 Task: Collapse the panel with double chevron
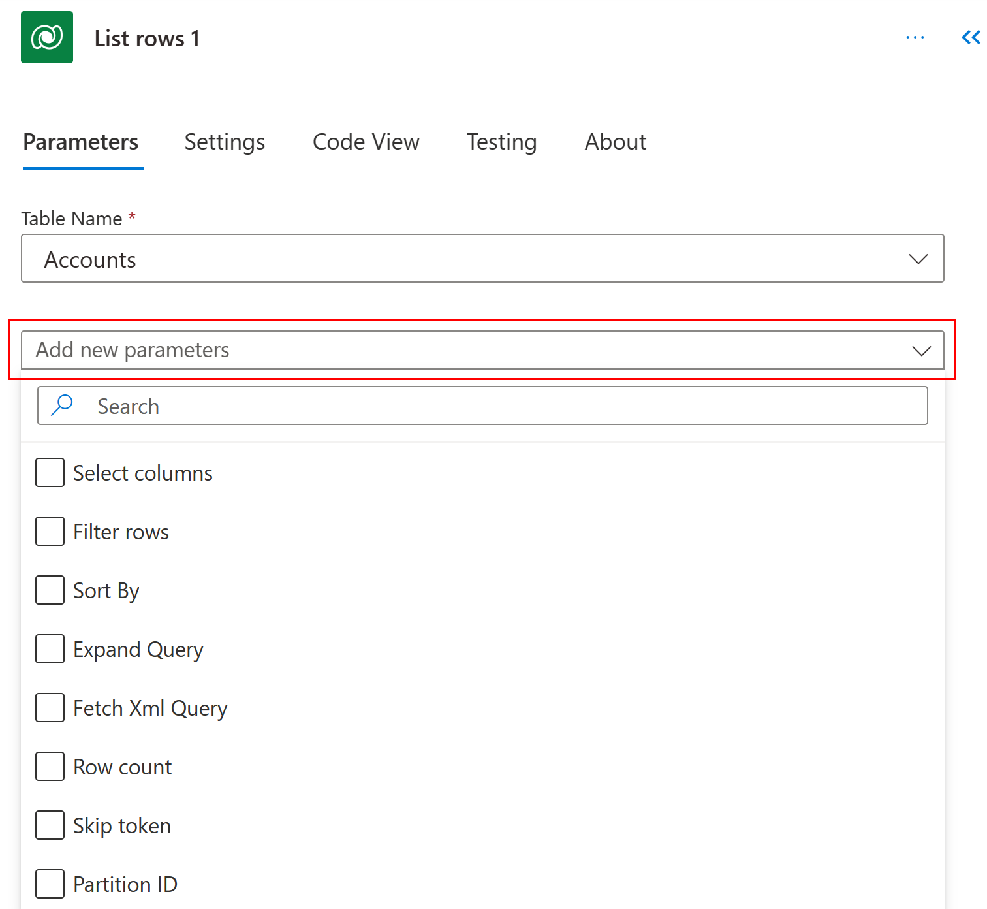pyautogui.click(x=969, y=37)
